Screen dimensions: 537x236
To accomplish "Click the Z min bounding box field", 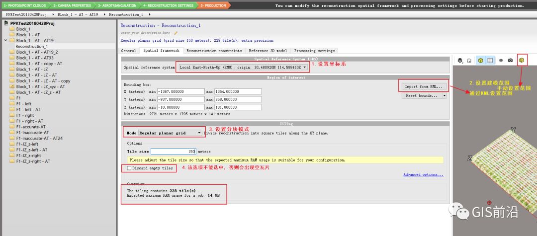I will click(180, 107).
